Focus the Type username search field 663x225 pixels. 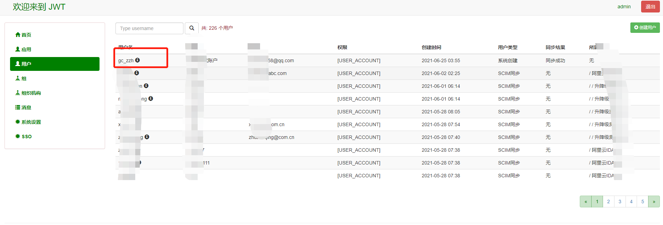click(x=149, y=28)
